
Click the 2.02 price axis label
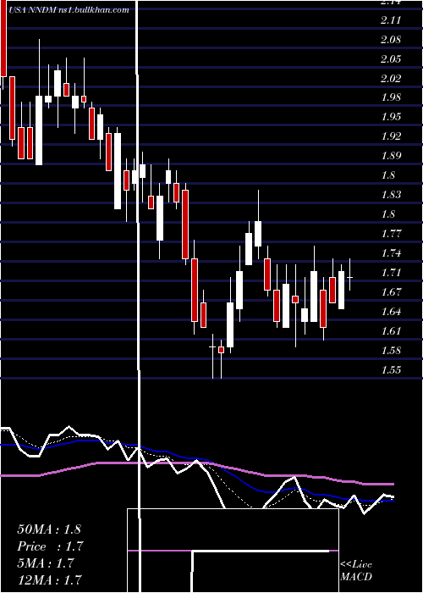tap(391, 79)
